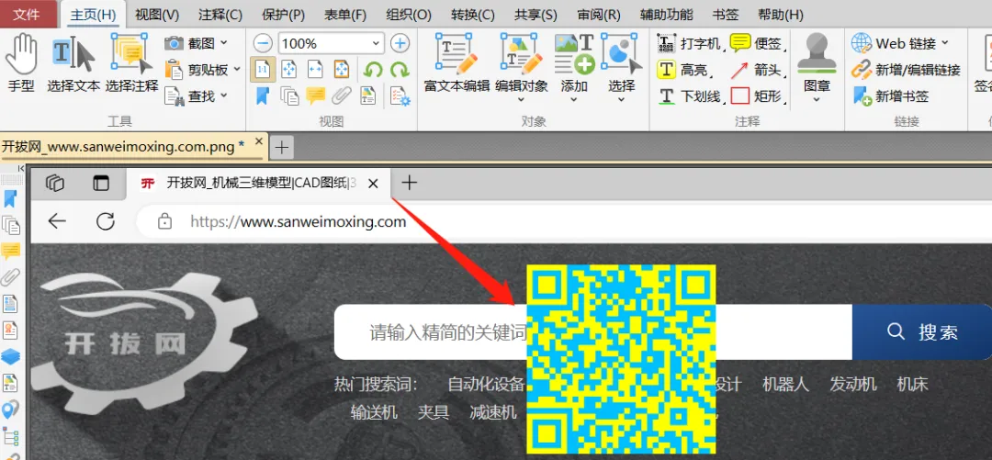Select the Arrow annotation tool (箭头)
Image resolution: width=992 pixels, height=460 pixels.
point(757,70)
